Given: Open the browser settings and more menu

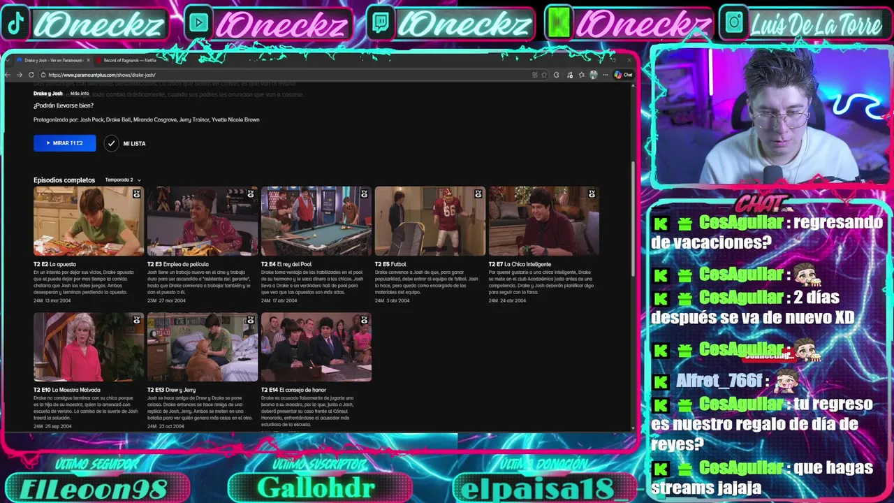Looking at the screenshot, I should (x=606, y=75).
